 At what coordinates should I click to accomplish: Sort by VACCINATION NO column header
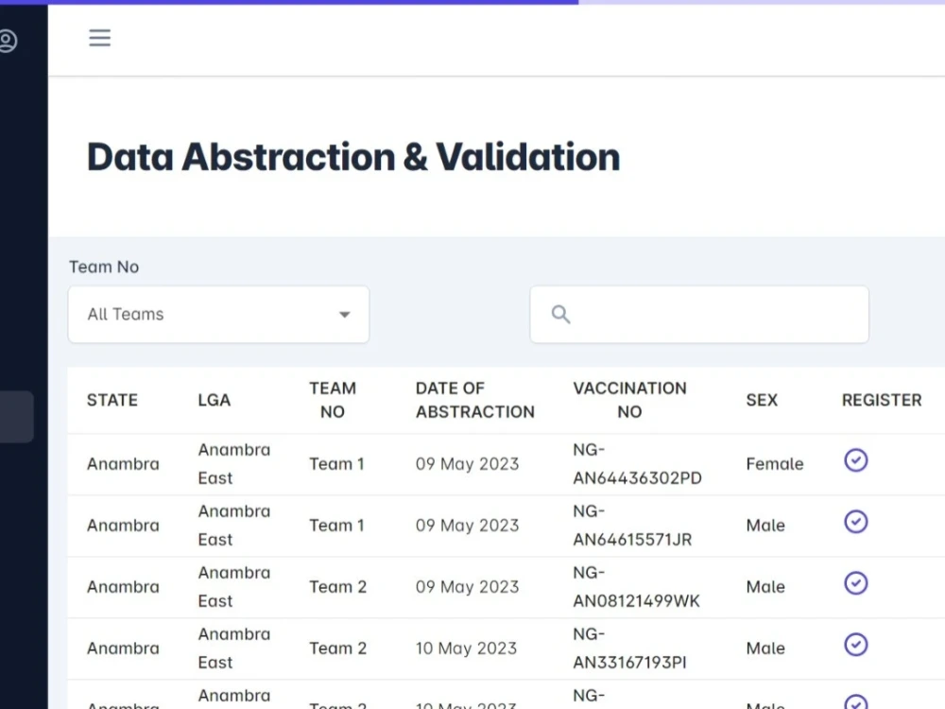tap(629, 400)
